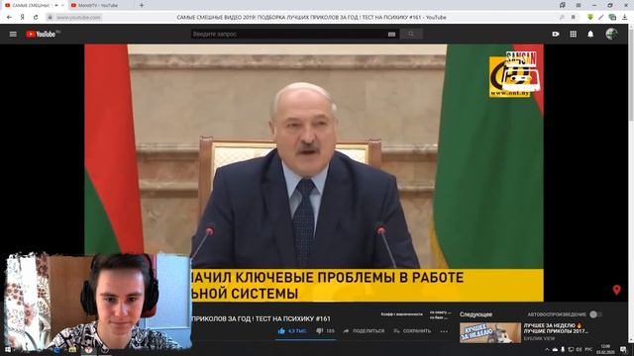Go back with the browser back arrow
Viewport: 634px width, 356px height.
pos(9,18)
